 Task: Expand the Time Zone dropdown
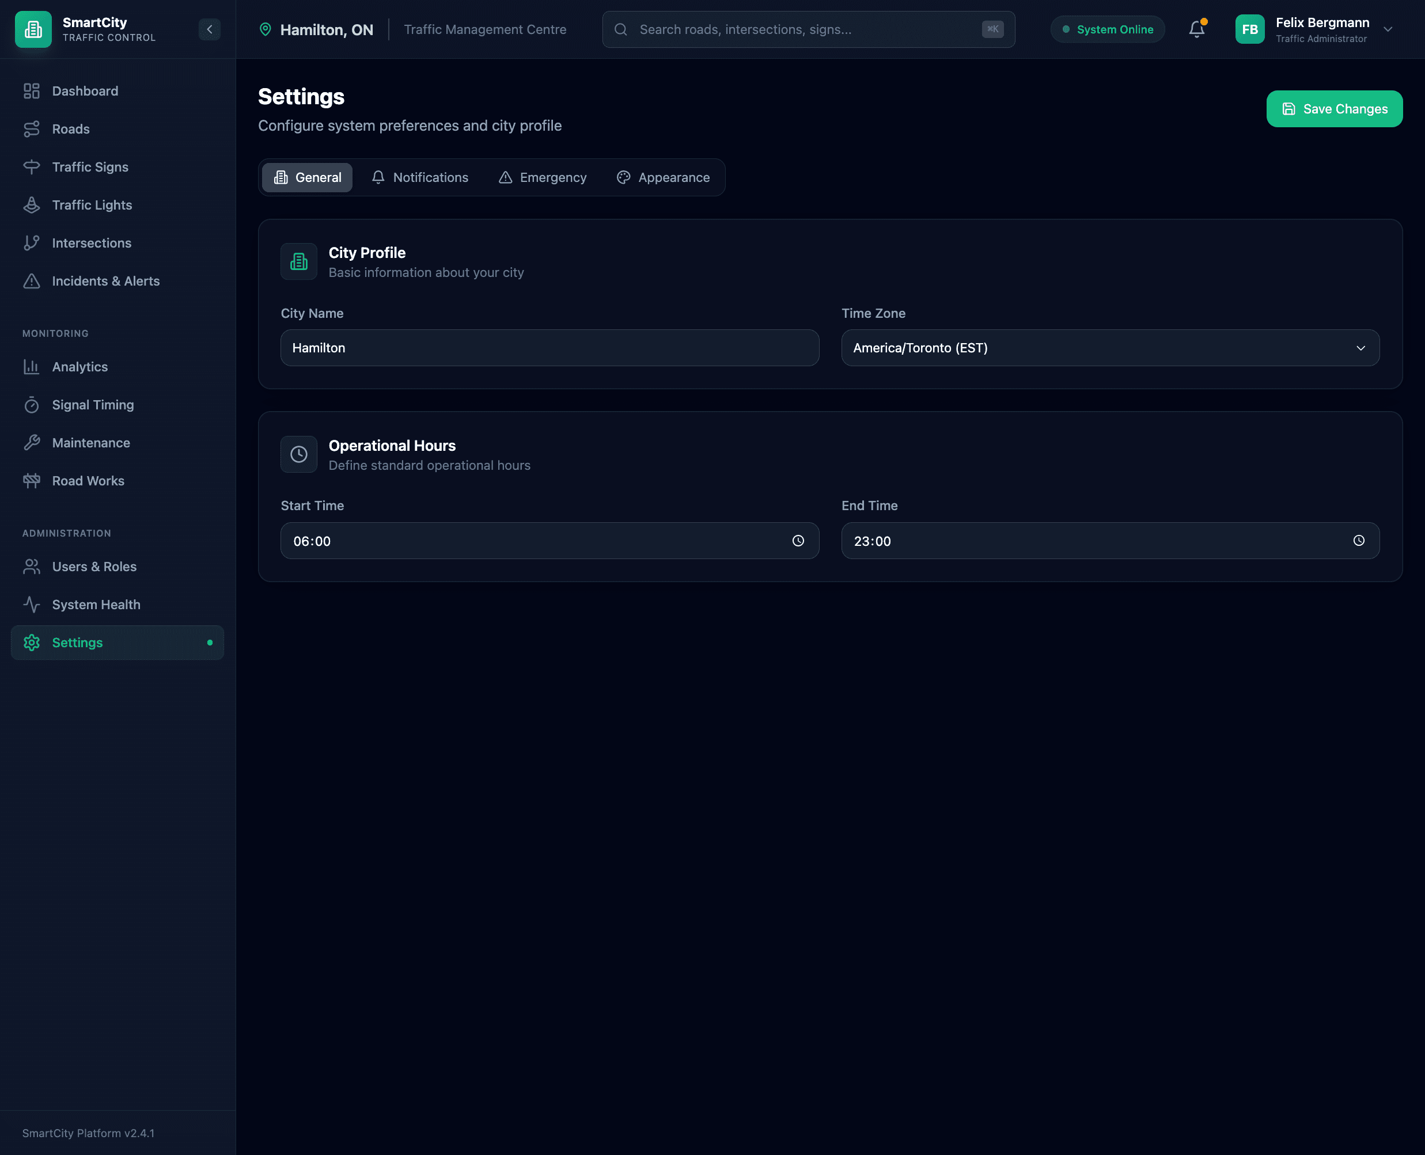click(1109, 348)
